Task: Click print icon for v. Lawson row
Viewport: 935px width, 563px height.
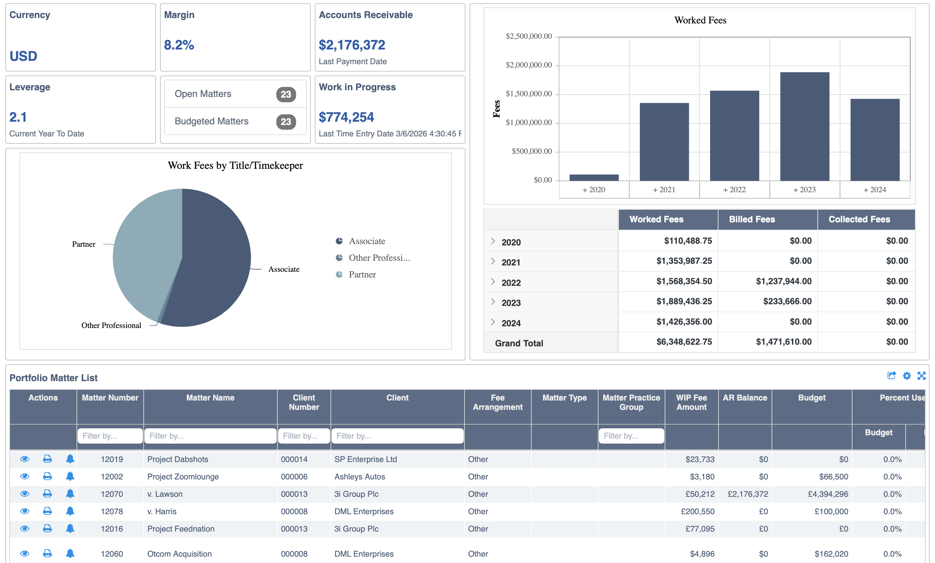Action: pos(47,494)
